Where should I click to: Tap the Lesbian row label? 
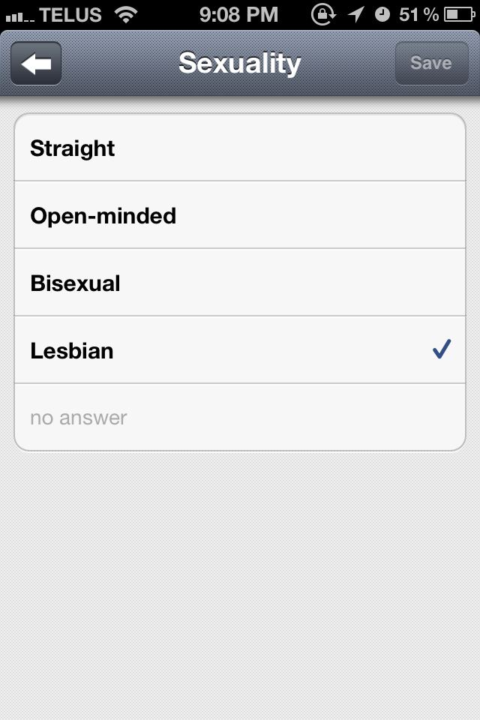coord(72,350)
